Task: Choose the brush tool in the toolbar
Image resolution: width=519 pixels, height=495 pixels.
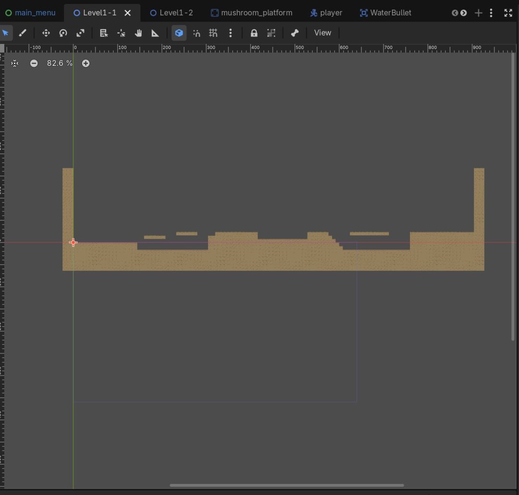Action: point(23,33)
